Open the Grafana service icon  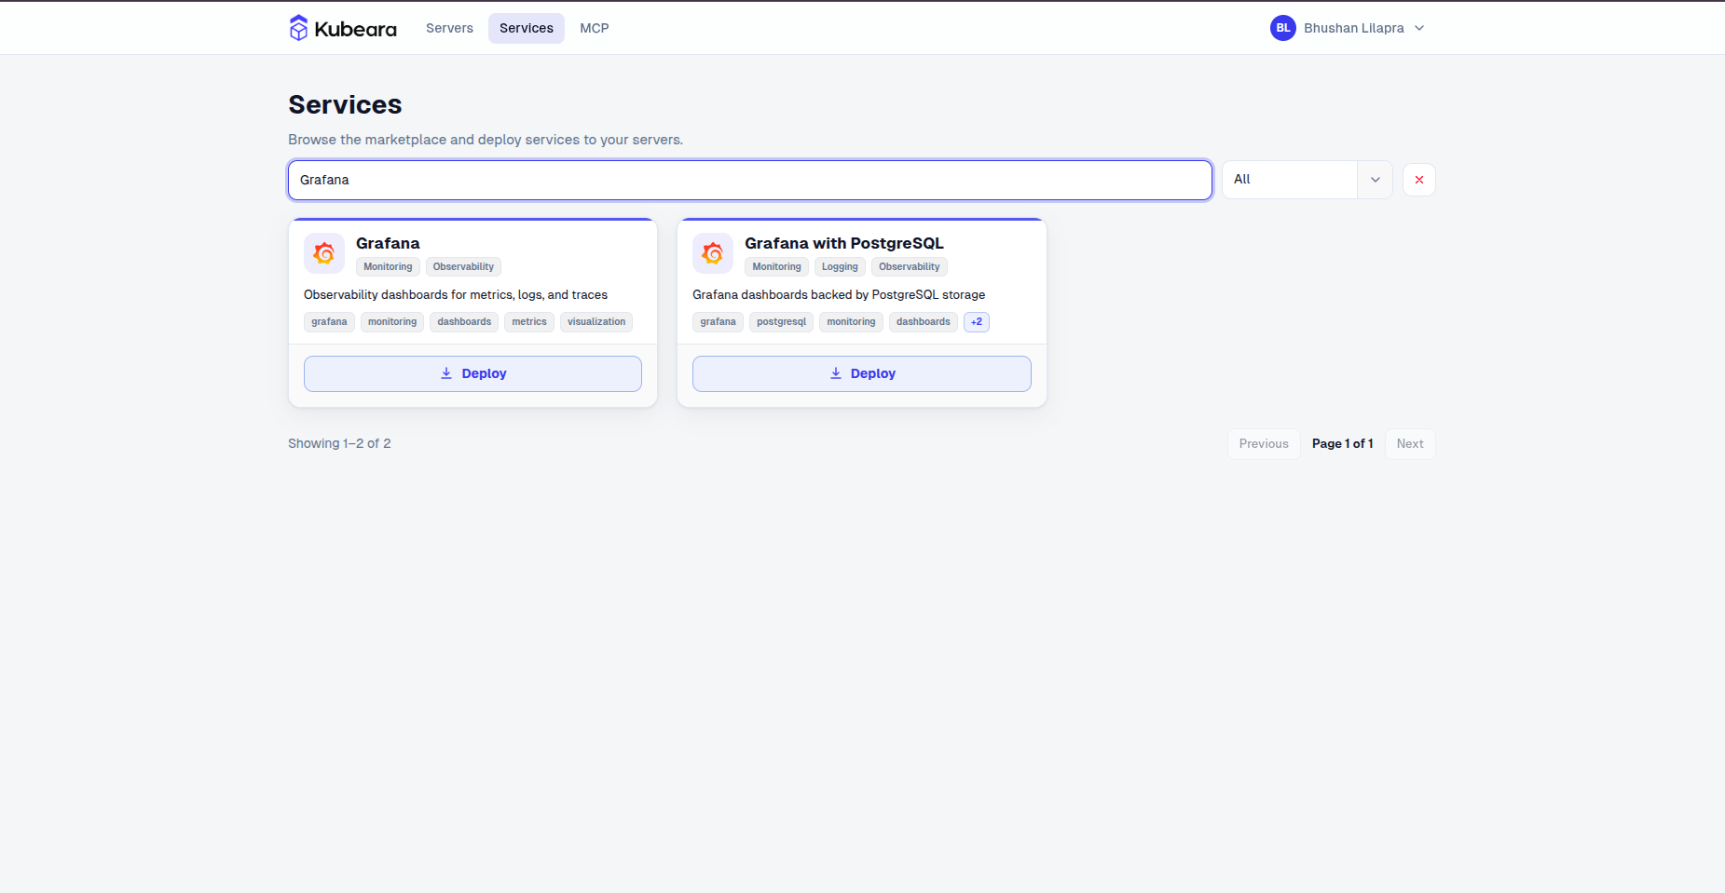(324, 253)
